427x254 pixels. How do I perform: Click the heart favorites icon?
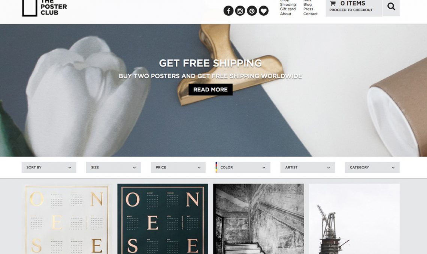(x=264, y=11)
